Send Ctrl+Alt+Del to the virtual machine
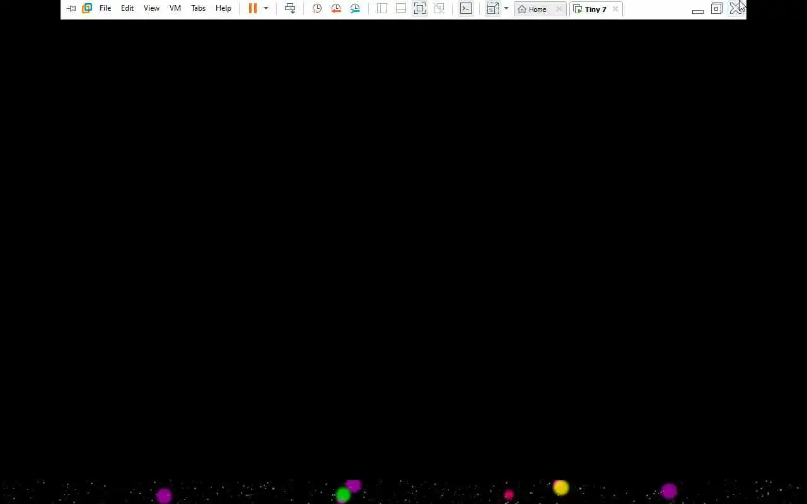The height and width of the screenshot is (504, 807). click(x=290, y=8)
